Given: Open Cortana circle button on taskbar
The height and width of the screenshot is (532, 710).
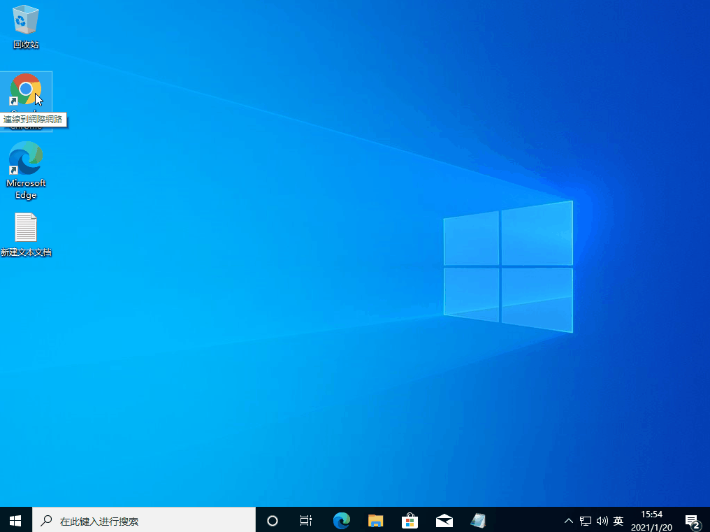Looking at the screenshot, I should 272,521.
